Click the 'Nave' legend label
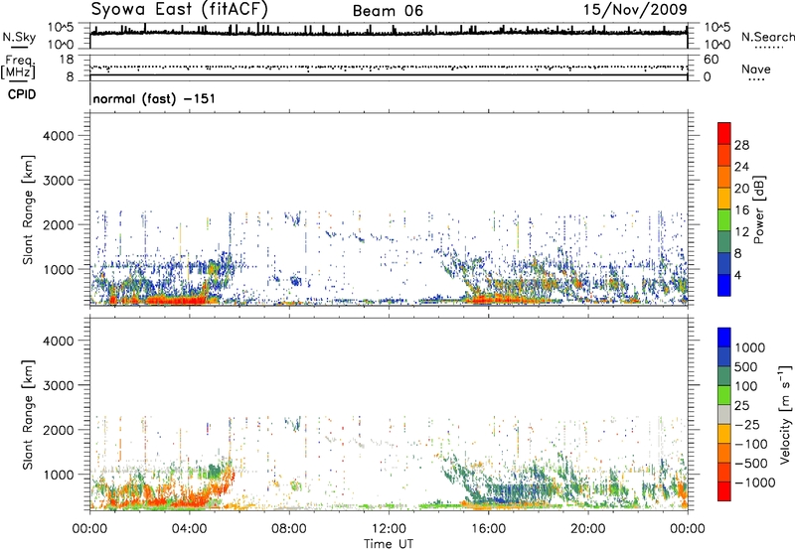Image resolution: width=795 pixels, height=550 pixels. pos(756,69)
